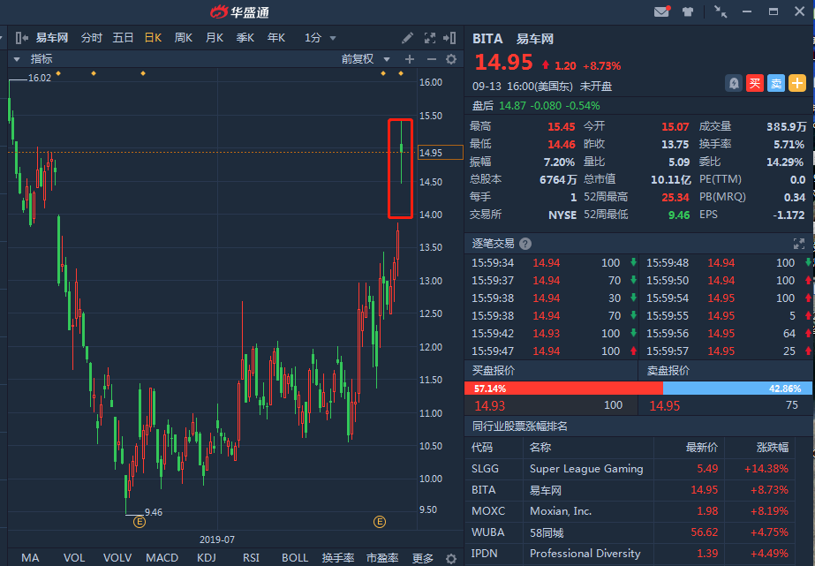Click the 华盛通 logo in title bar

[239, 11]
